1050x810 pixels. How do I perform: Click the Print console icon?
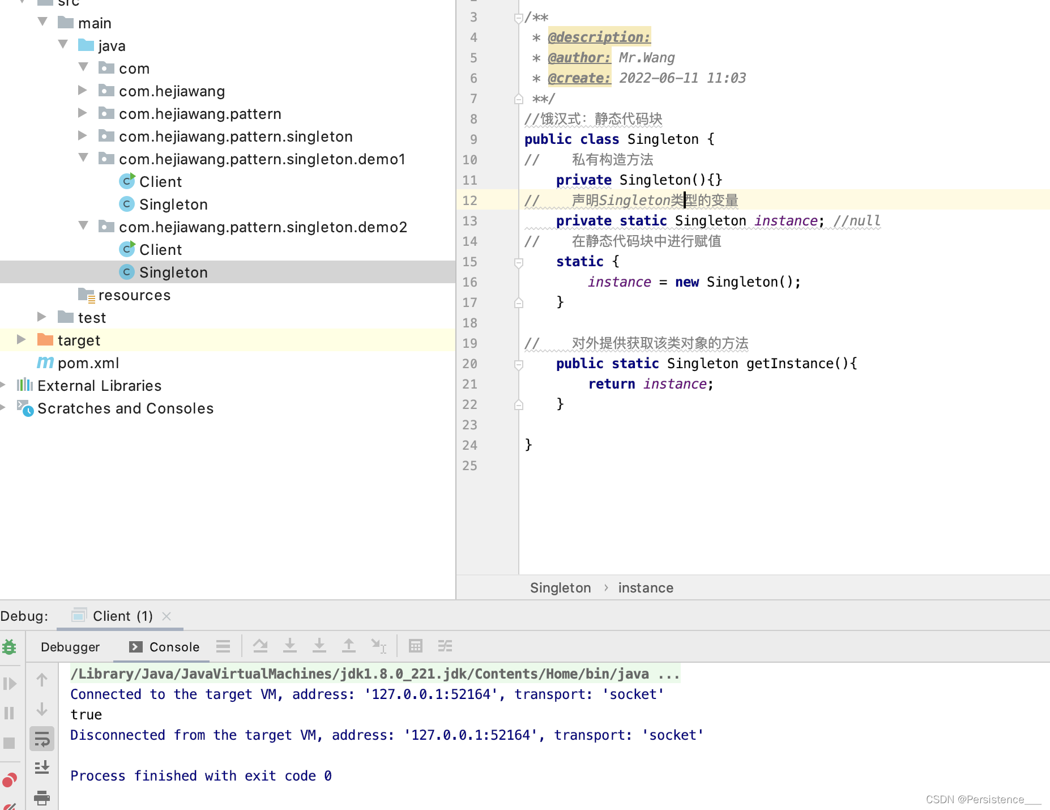tap(42, 798)
